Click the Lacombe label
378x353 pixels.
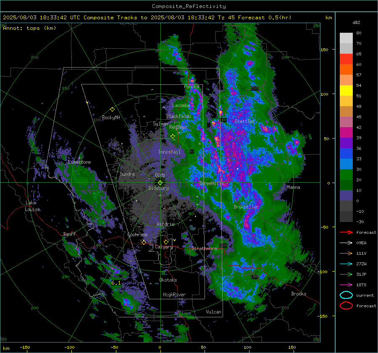pyautogui.click(x=181, y=105)
